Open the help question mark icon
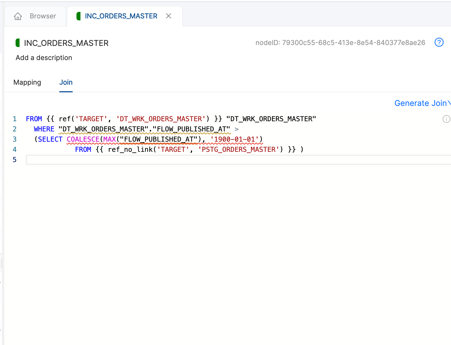Image resolution: width=451 pixels, height=345 pixels. 439,42
